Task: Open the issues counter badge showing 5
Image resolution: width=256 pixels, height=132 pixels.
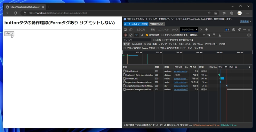Action: coord(227,29)
